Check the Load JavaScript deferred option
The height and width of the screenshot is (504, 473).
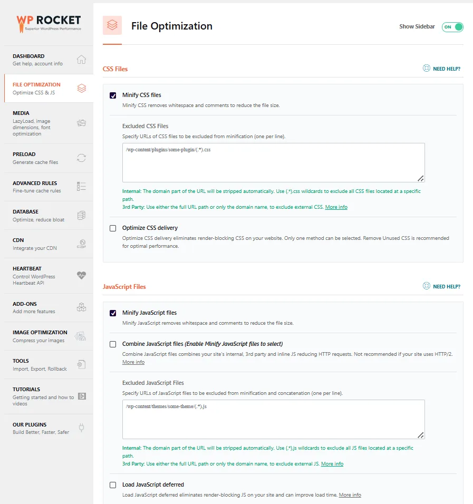click(113, 485)
